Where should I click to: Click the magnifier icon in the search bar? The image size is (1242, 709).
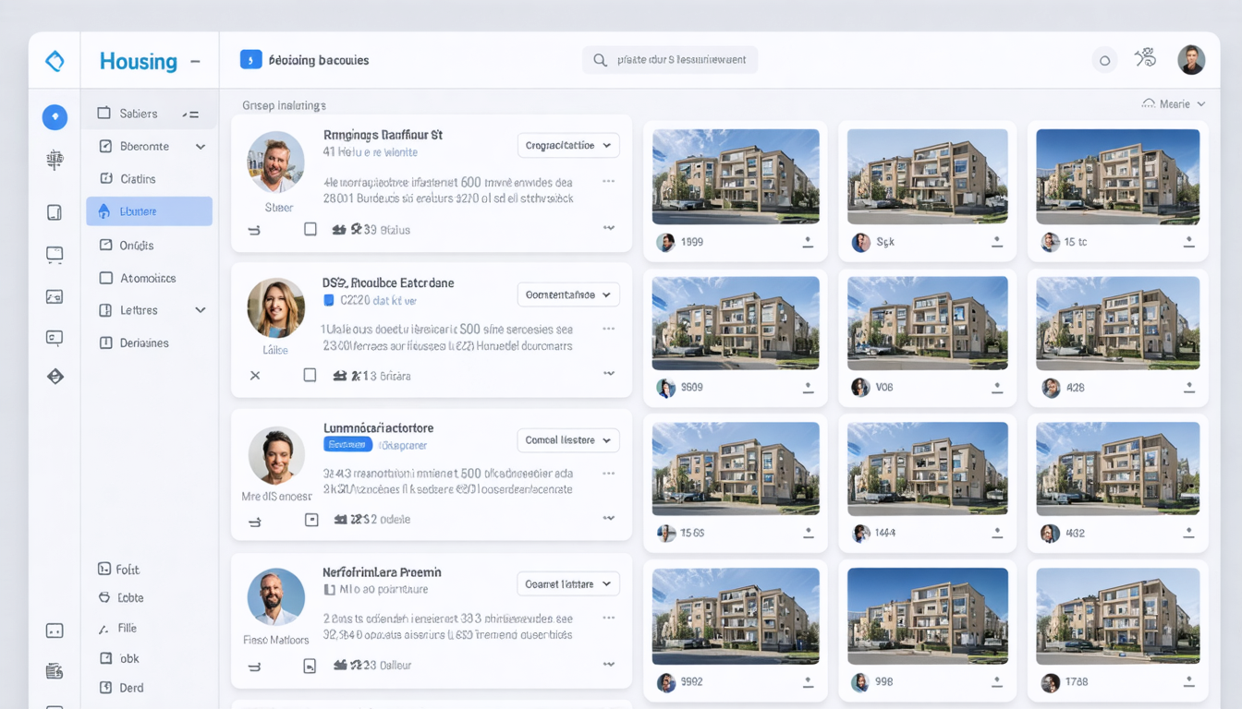[600, 60]
